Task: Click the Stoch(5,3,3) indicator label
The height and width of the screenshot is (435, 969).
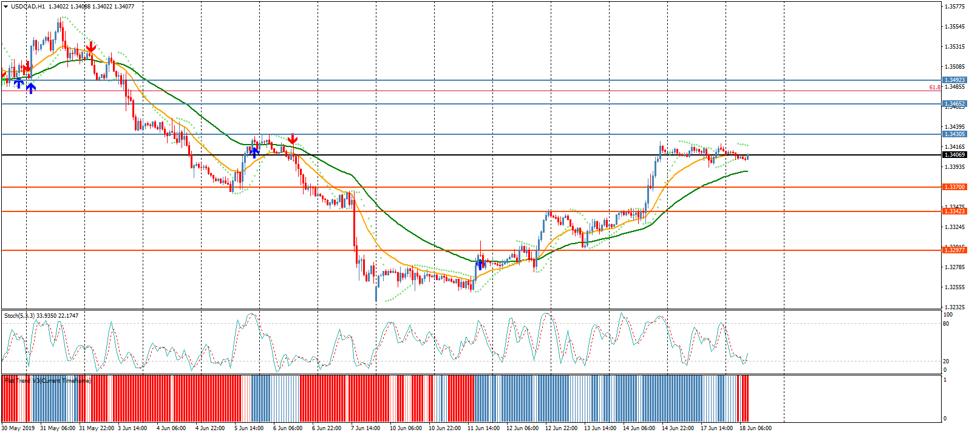Action: point(41,316)
